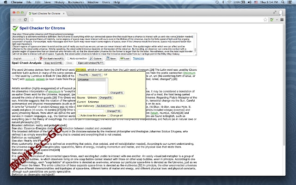
Task: Click inside the source text area
Action: click(x=103, y=44)
